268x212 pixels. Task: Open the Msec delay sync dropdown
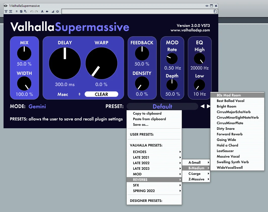point(69,94)
